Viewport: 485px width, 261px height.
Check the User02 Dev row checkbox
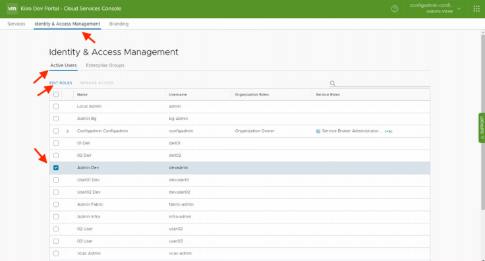click(x=56, y=192)
